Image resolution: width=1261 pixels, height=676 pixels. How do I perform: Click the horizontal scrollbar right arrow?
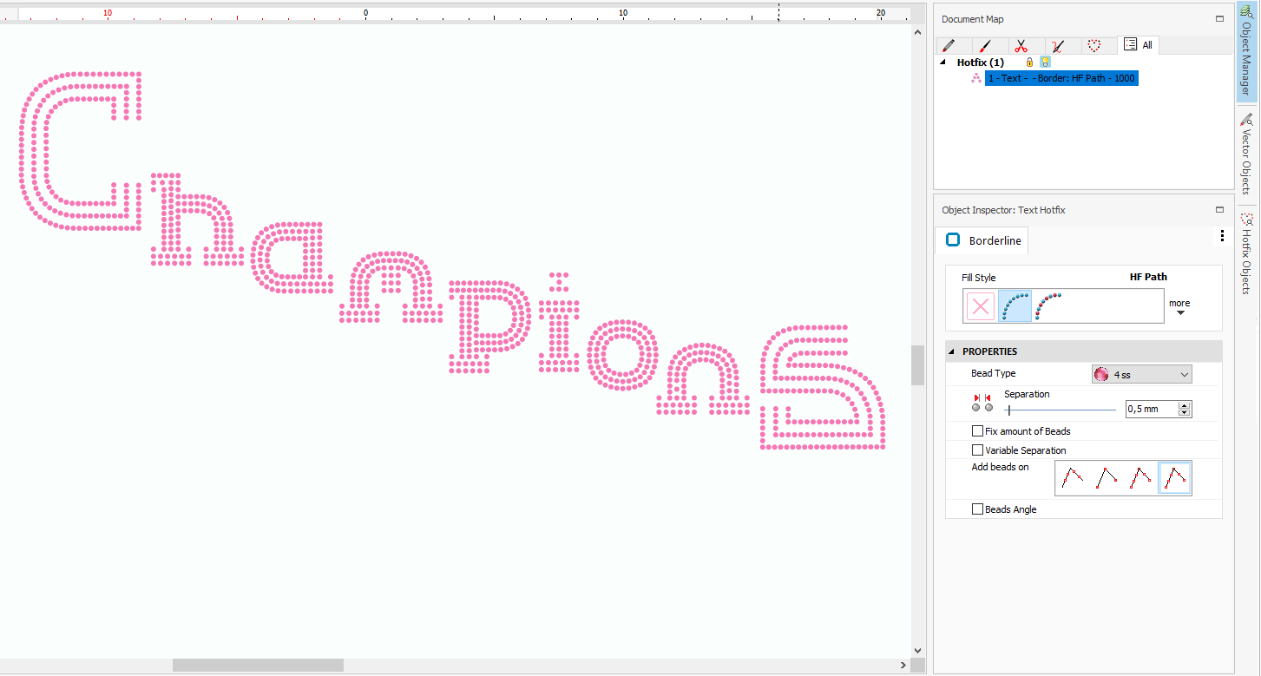click(x=903, y=666)
